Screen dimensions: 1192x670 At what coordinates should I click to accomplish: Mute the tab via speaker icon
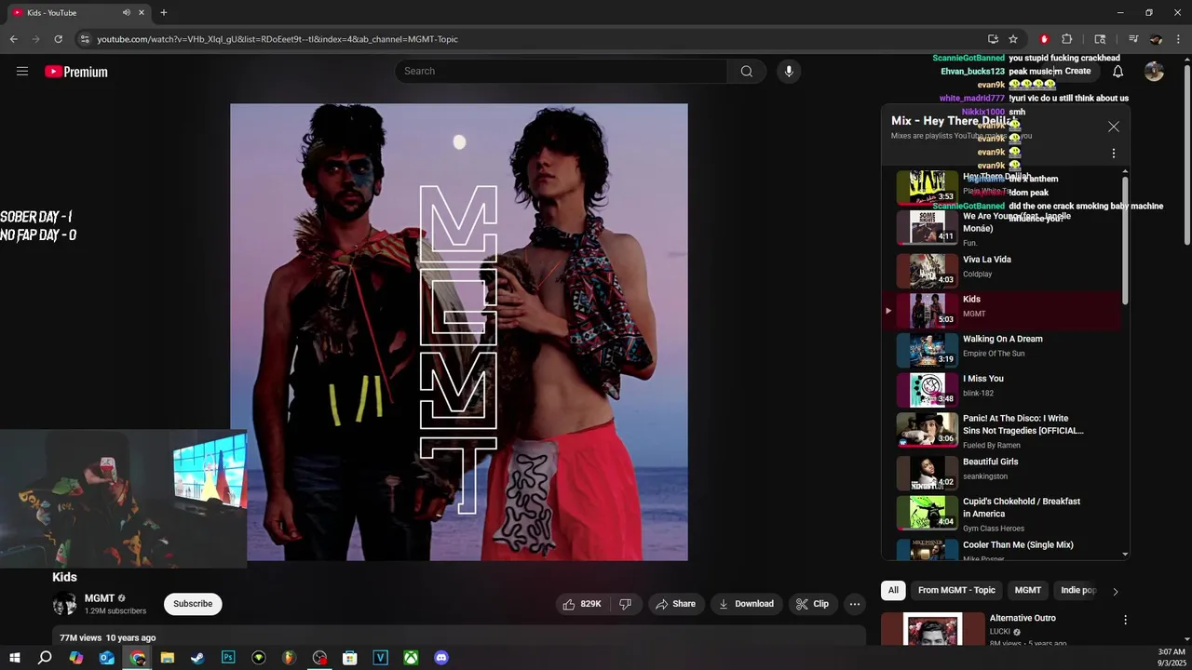coord(127,13)
